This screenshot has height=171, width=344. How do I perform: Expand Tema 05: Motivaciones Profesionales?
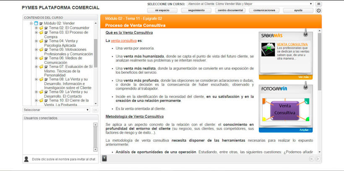coord(36,49)
